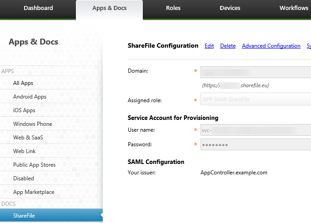This screenshot has width=311, height=223.
Task: Go to the Devices tab
Action: [x=230, y=8]
